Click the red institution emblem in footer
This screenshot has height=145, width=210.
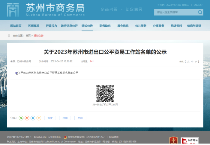click(173, 140)
